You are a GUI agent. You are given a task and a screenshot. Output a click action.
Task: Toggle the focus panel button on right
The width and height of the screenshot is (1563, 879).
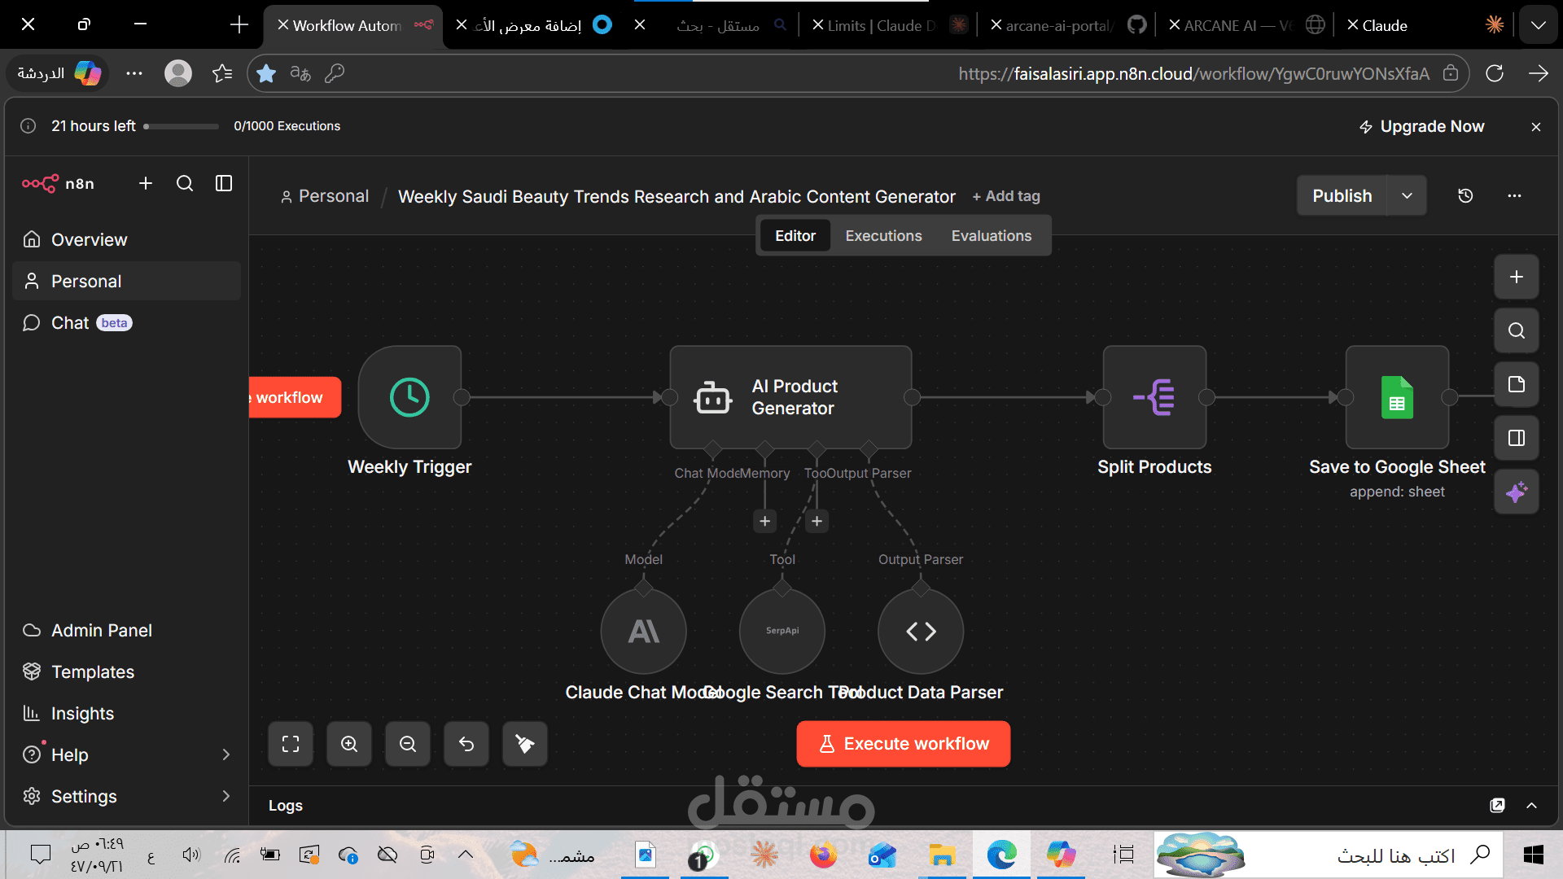(1516, 438)
